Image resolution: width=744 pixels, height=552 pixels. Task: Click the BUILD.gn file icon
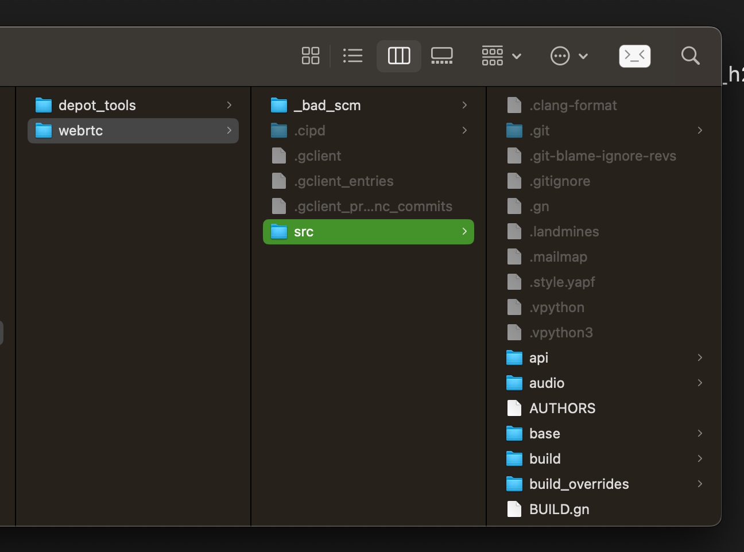click(x=514, y=510)
